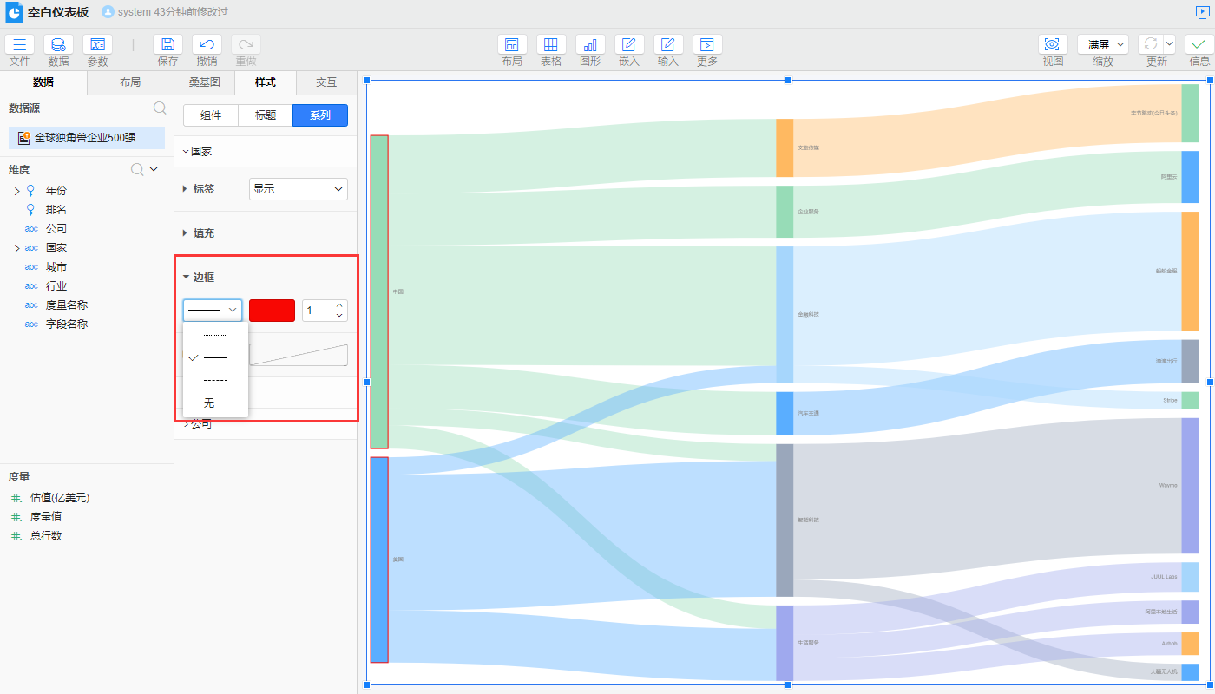The image size is (1215, 694).
Task: Switch to the 交互 tab
Action: [326, 82]
